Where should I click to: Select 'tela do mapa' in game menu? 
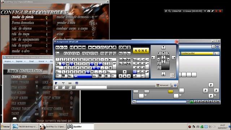[21, 34]
